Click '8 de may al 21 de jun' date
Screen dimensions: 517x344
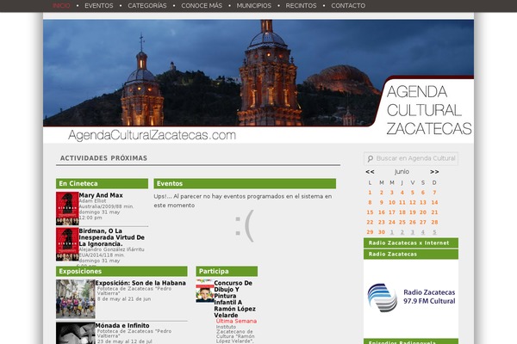coord(124,299)
